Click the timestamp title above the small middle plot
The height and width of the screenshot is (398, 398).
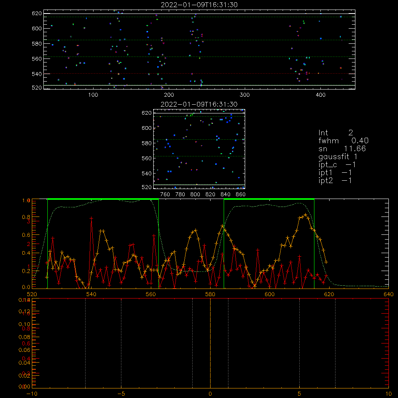pyautogui.click(x=199, y=104)
